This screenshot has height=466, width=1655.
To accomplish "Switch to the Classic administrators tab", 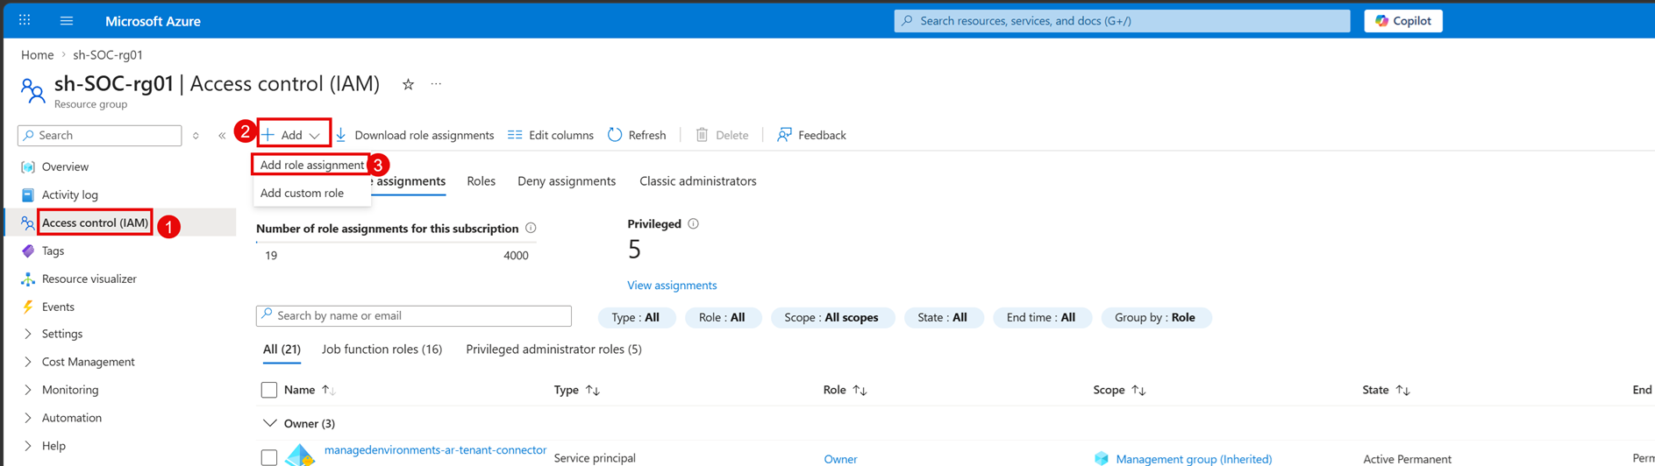I will tap(697, 181).
